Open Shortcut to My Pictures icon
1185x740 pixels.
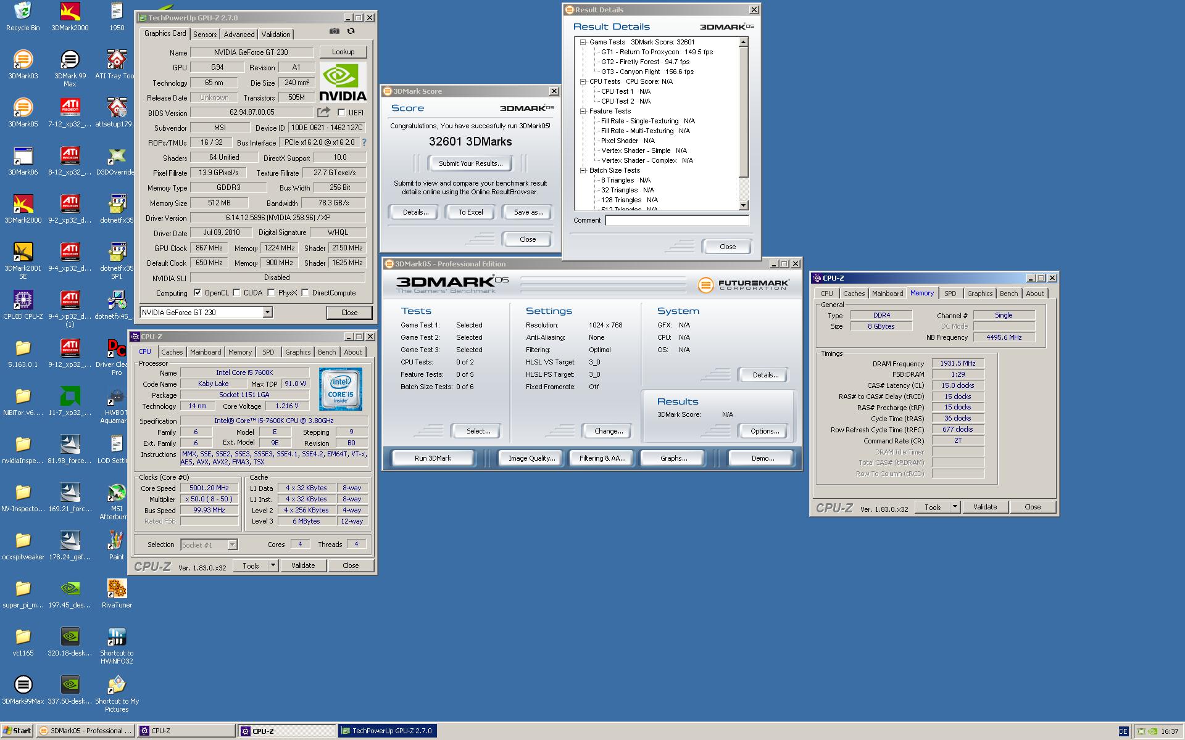117,693
